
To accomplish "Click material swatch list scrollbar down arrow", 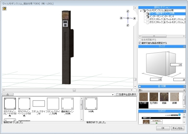I will coord(184,107).
